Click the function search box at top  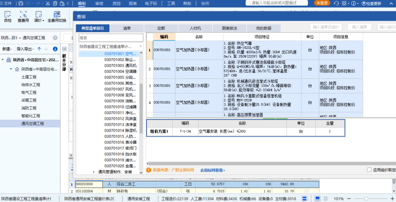click(x=277, y=3)
